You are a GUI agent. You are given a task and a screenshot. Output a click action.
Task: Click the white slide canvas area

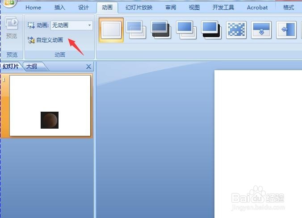click(x=258, y=144)
